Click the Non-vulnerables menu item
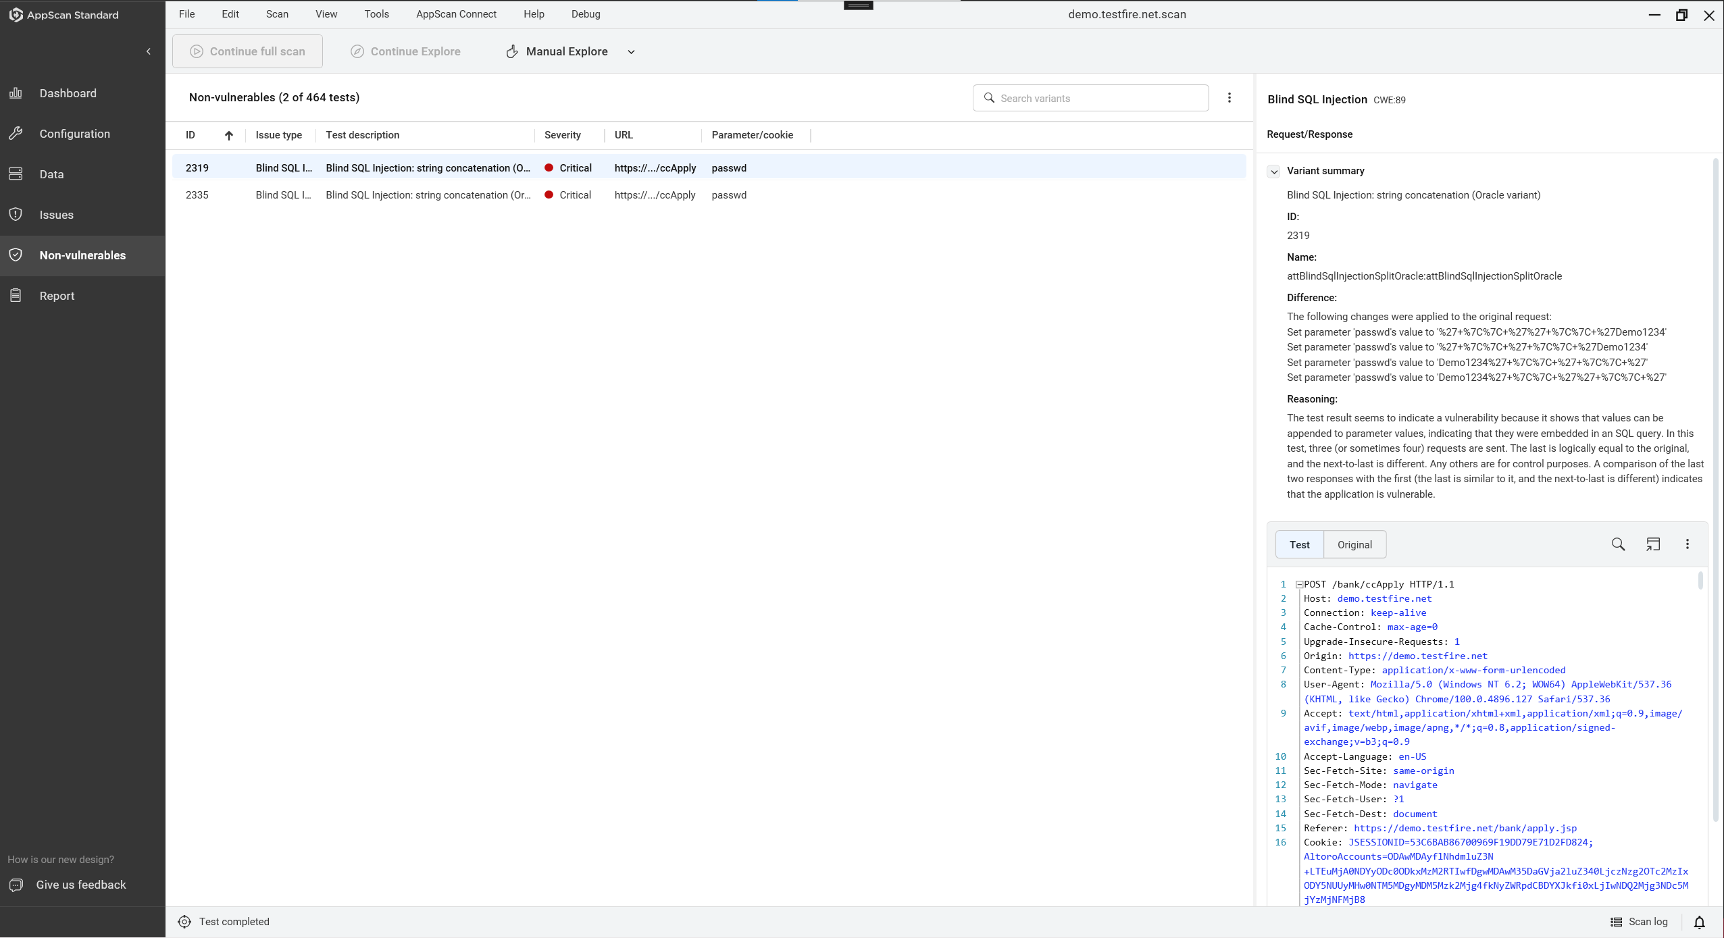 (x=82, y=254)
